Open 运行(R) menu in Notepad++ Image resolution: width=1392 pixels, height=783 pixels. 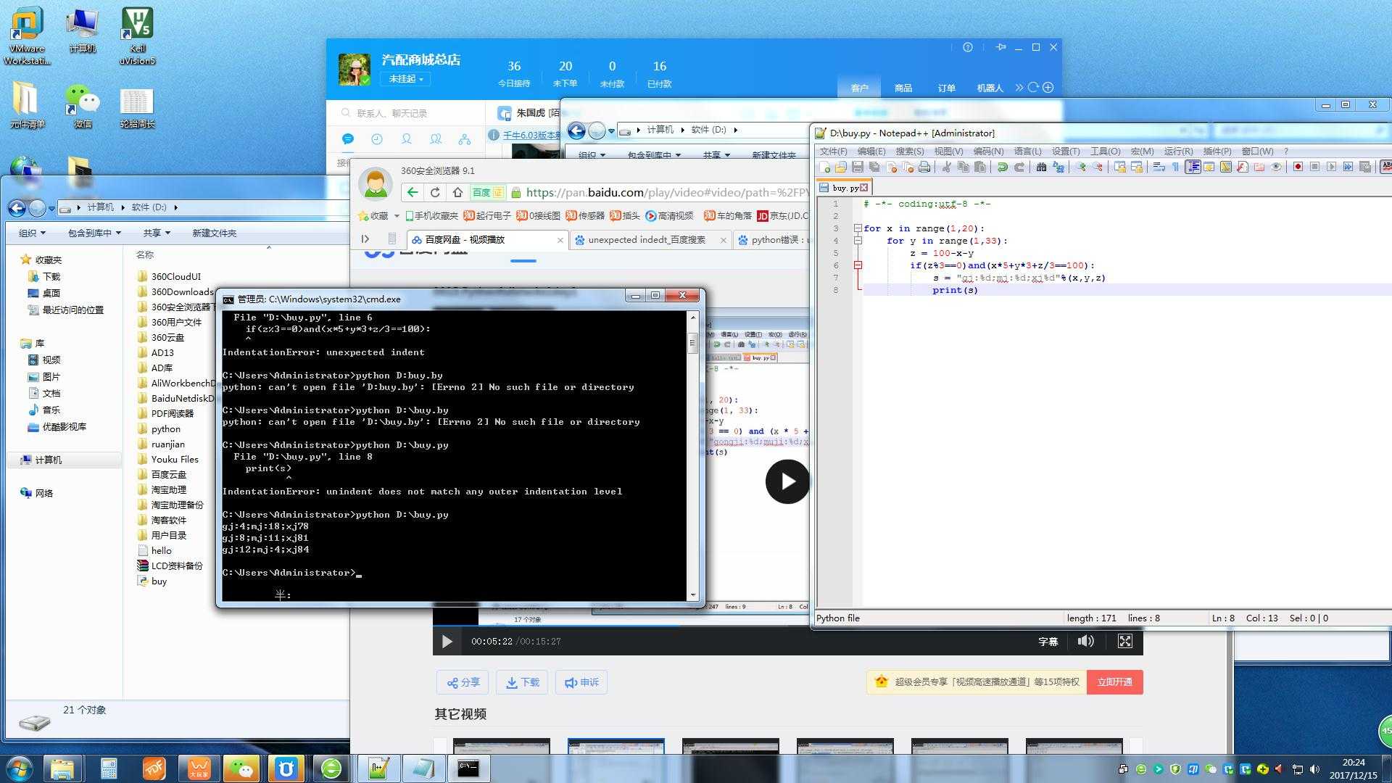click(1178, 151)
